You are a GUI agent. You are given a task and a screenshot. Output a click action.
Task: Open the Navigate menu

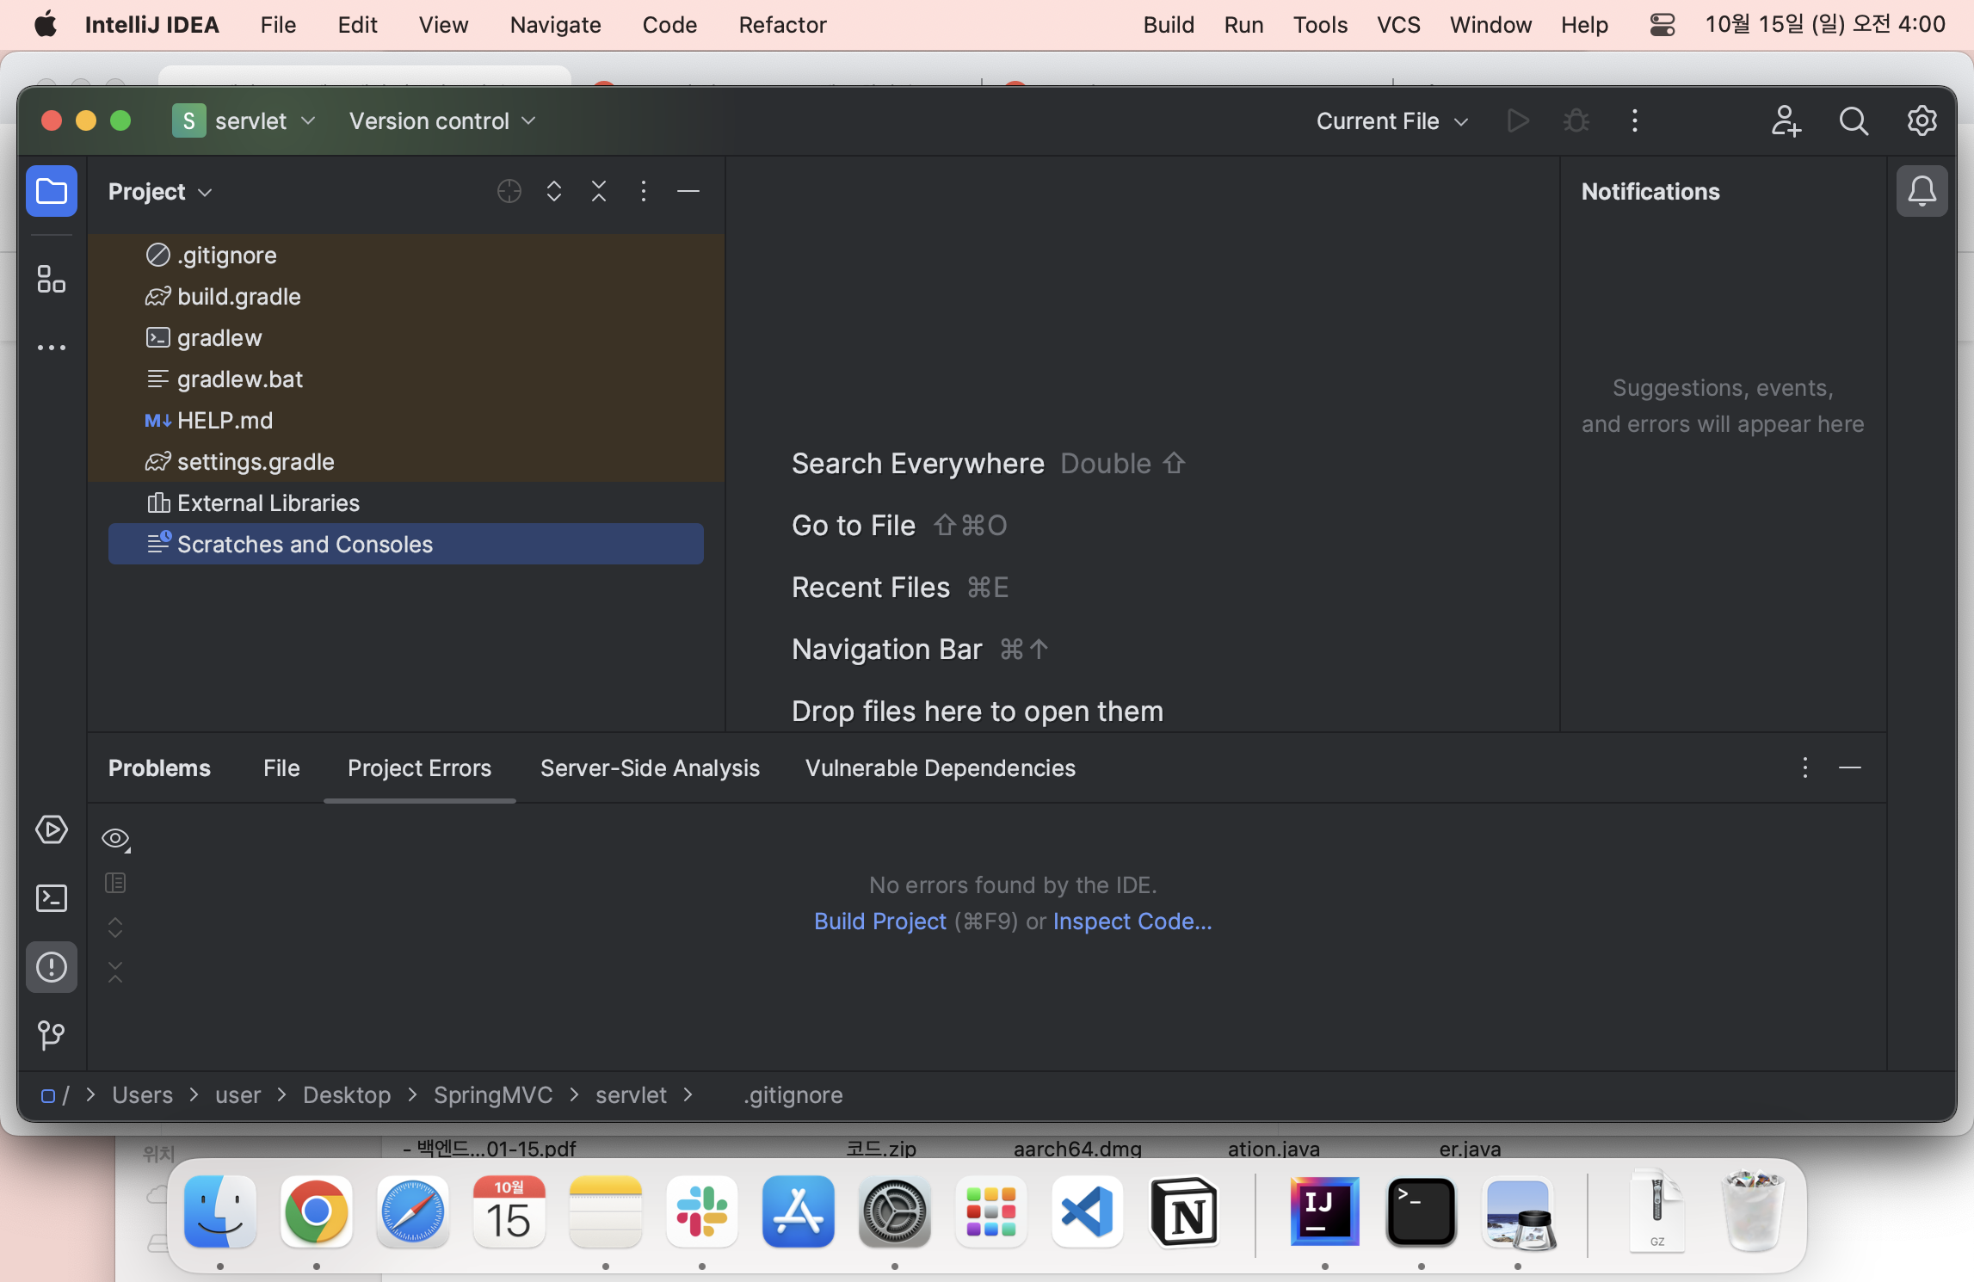point(555,25)
